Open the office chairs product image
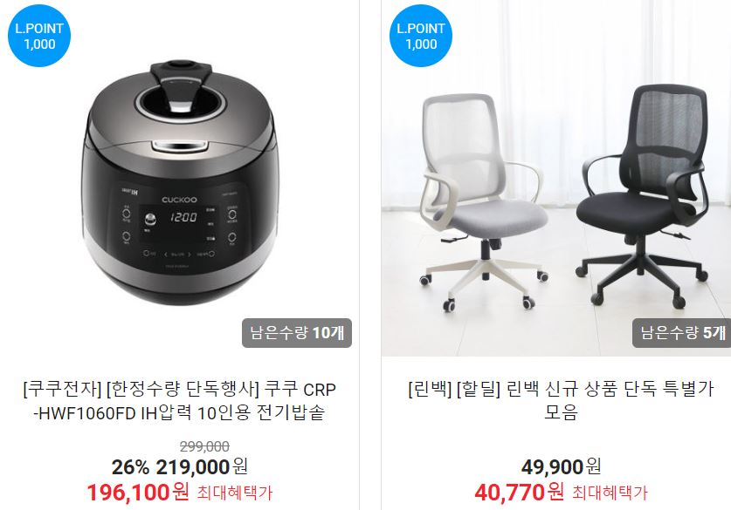731x510 pixels. (x=556, y=178)
